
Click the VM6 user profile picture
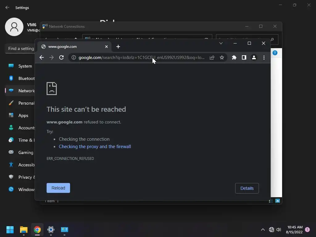click(x=14, y=27)
